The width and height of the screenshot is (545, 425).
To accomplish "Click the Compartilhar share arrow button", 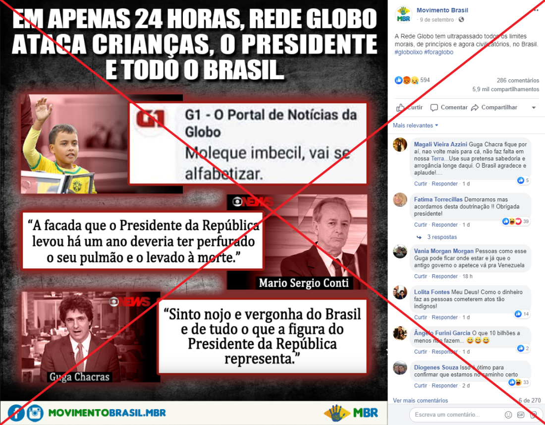I will (494, 108).
